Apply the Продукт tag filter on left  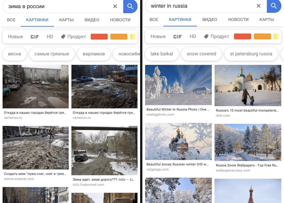[x=73, y=37]
